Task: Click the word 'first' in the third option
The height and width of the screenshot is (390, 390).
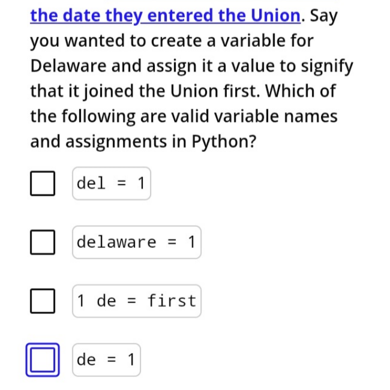Action: [172, 301]
